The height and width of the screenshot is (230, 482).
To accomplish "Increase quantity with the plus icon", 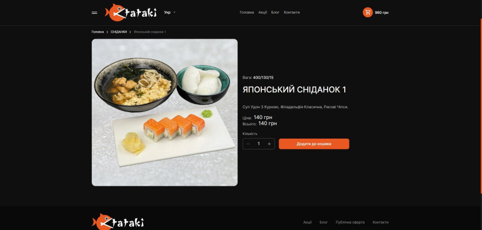I will (269, 144).
